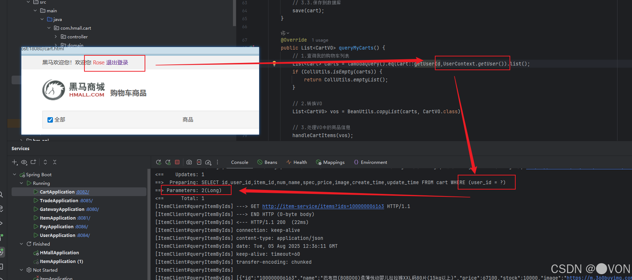The image size is (632, 280).
Task: Click the Rerun in Debug mode icon
Action: pos(168,162)
